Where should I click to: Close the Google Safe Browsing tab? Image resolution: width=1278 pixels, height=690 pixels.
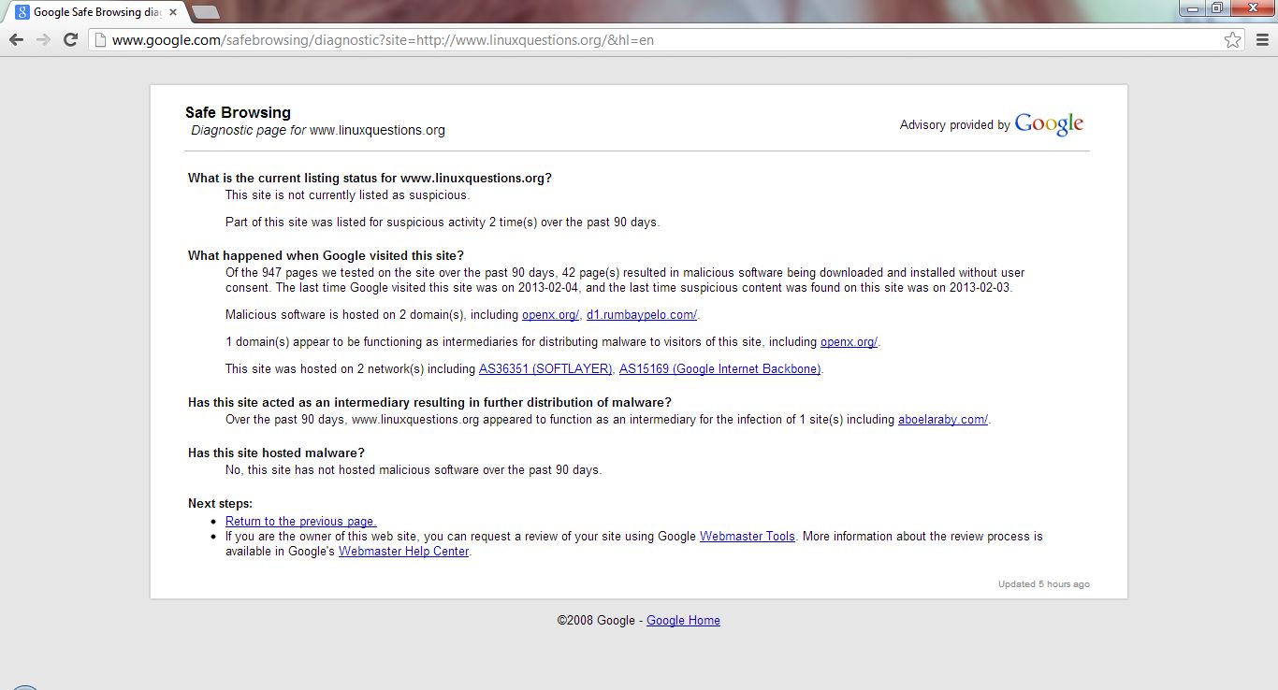point(173,12)
